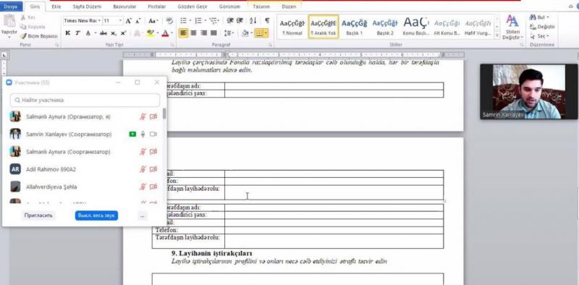Click the mute-all Выкл. весь звук button
The height and width of the screenshot is (285, 579).
tap(96, 216)
